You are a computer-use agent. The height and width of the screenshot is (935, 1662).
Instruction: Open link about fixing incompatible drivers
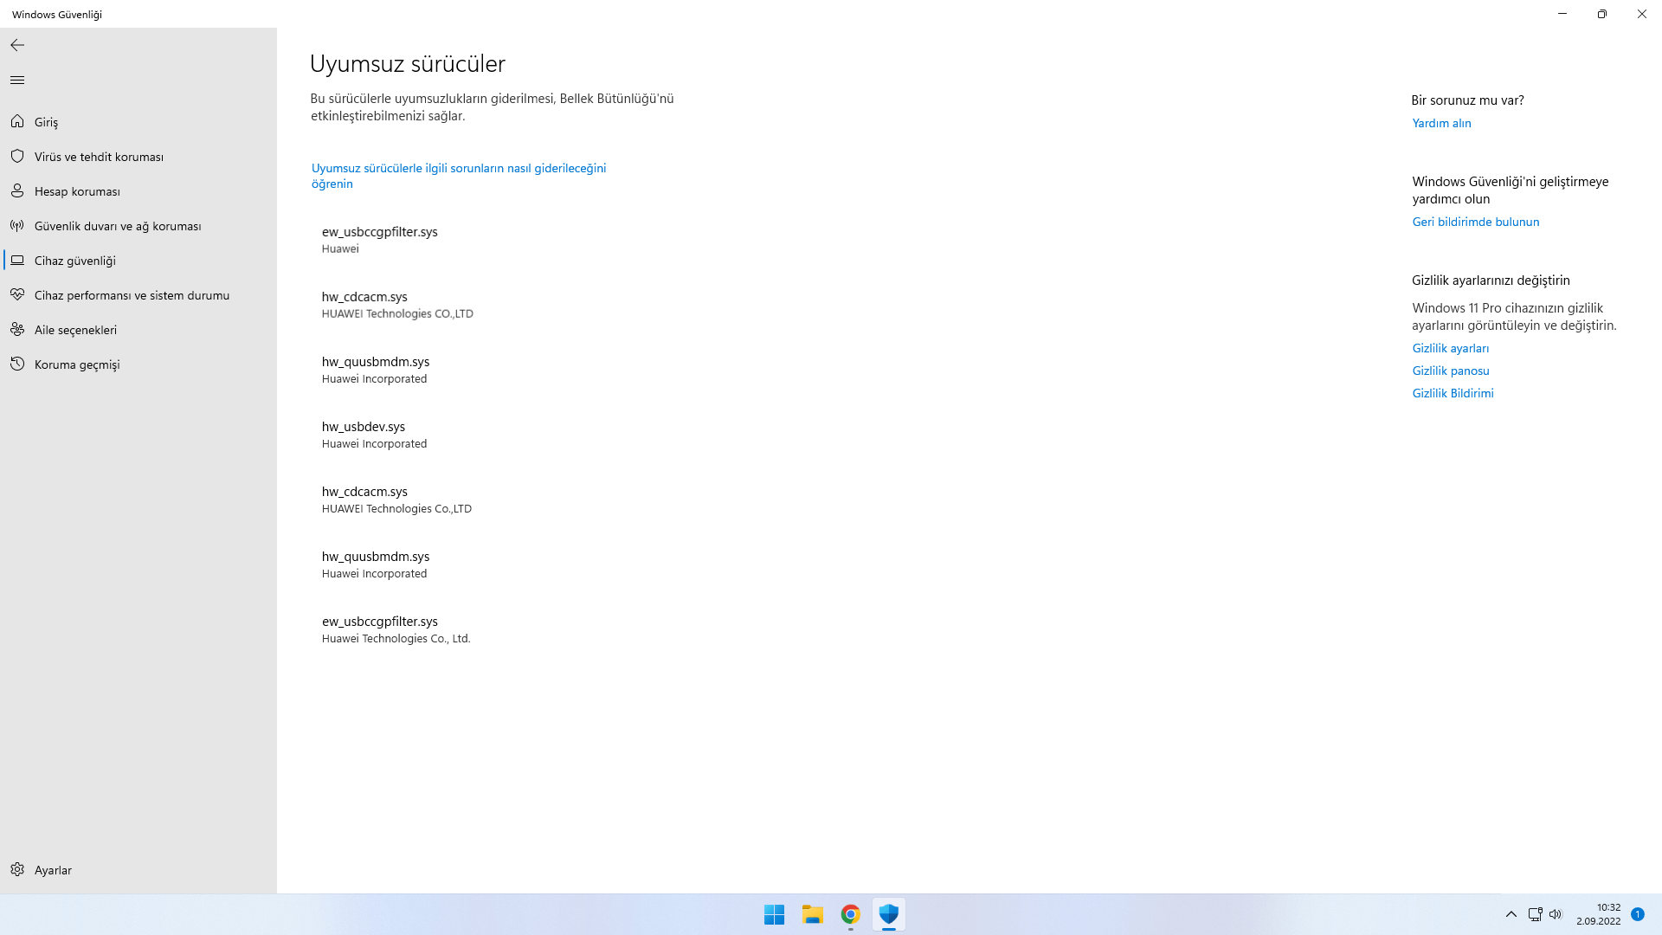[x=459, y=176]
